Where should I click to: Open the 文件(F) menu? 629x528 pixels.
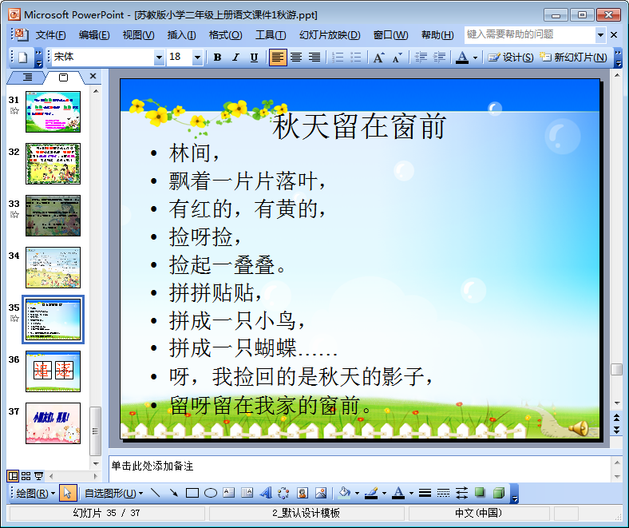50,35
